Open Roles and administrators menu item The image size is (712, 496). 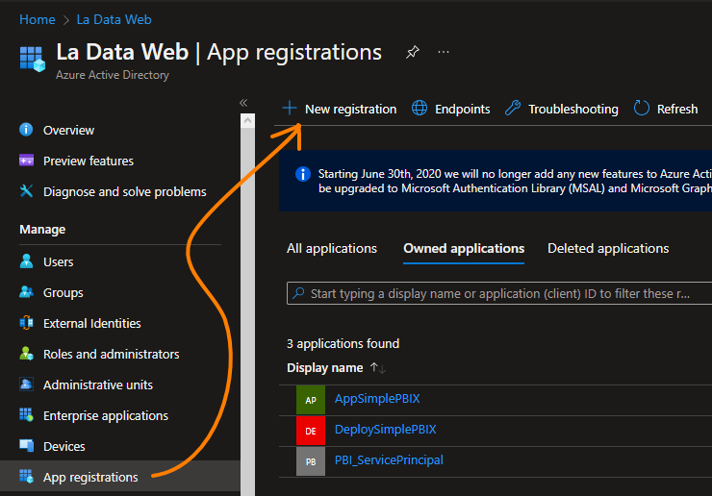pyautogui.click(x=111, y=354)
